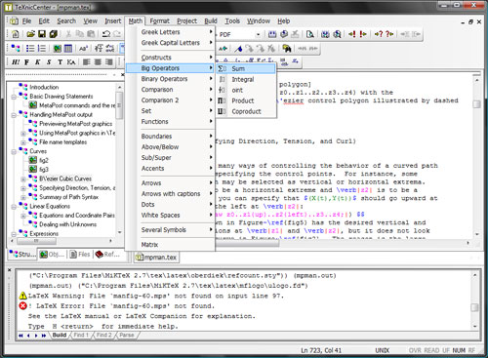Apply italic with the K icon
488x358 pixels.
pos(38,61)
